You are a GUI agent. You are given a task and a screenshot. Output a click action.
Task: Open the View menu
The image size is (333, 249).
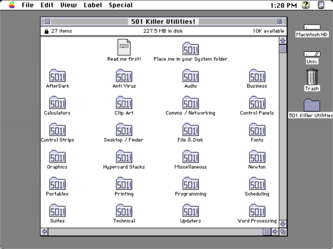click(x=68, y=5)
